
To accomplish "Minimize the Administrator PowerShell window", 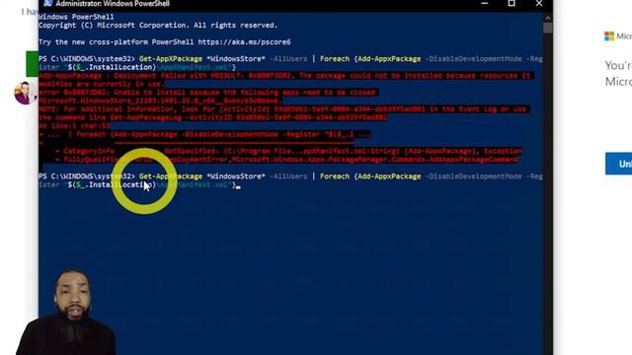I will (485, 3).
